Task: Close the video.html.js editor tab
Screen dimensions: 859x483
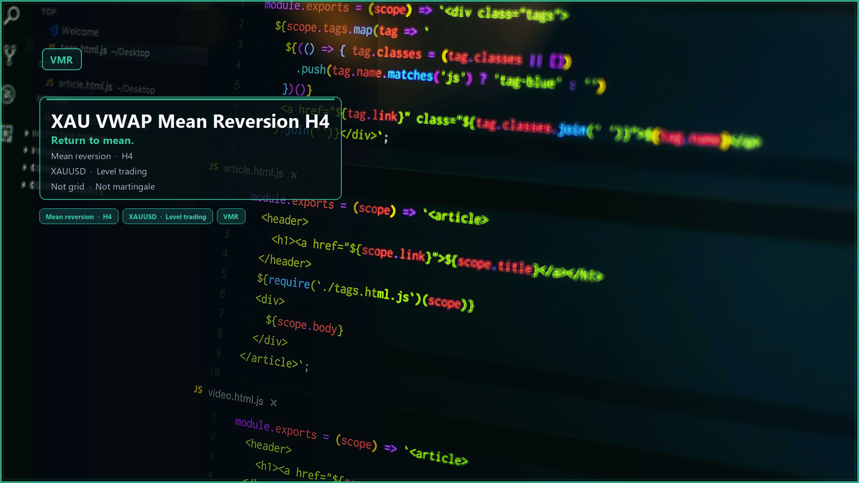Action: (274, 403)
